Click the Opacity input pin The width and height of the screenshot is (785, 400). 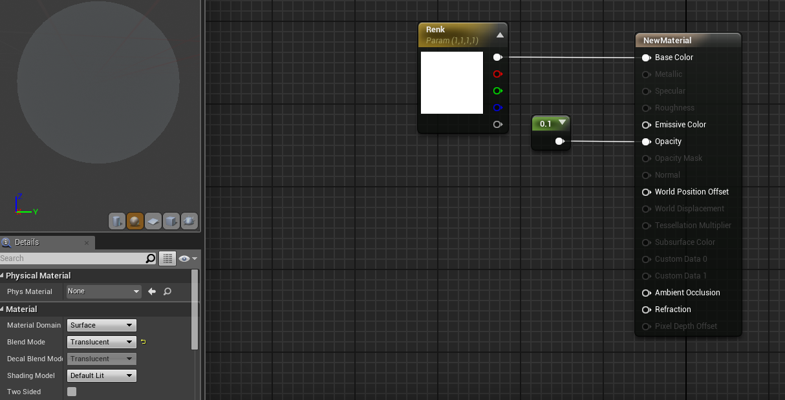(x=646, y=142)
